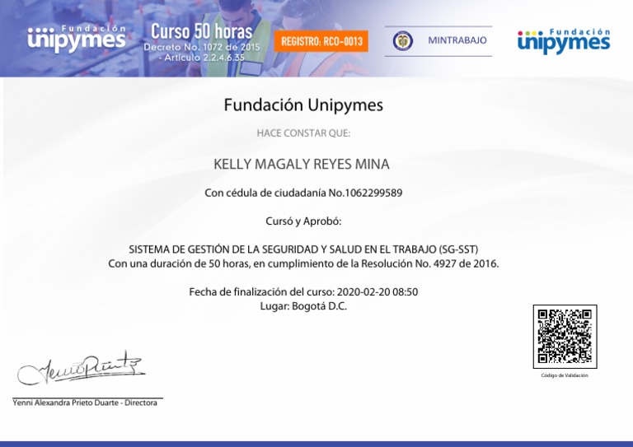Click the SISTEMA DE GESTIÓN course name line

[x=303, y=249]
